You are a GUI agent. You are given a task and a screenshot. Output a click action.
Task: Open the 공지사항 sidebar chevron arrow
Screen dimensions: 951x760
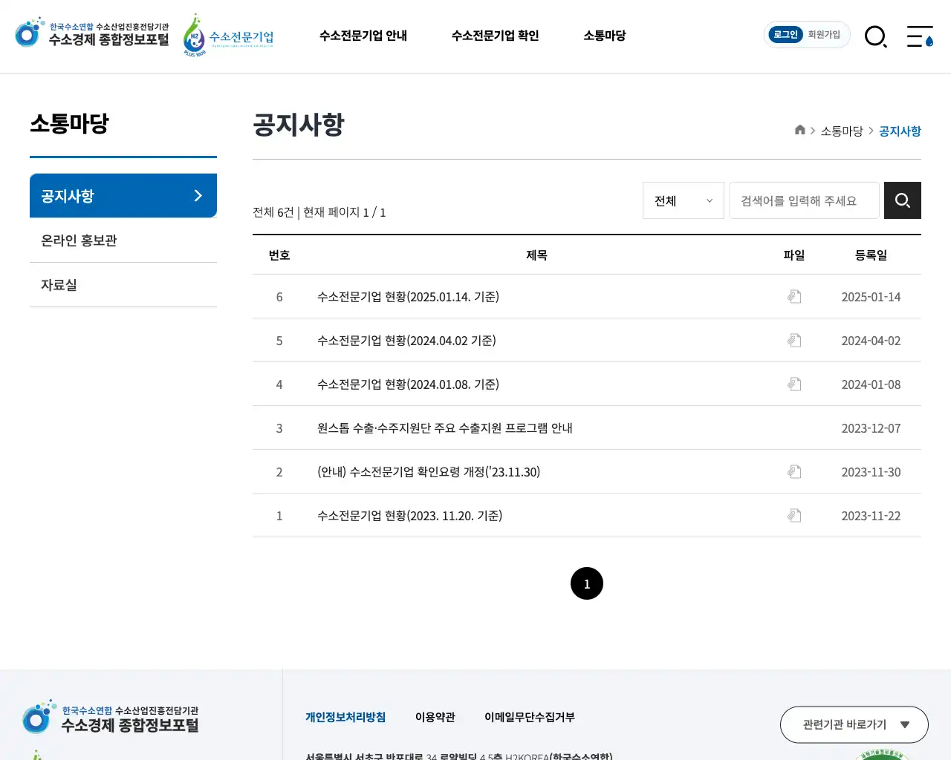coord(197,195)
